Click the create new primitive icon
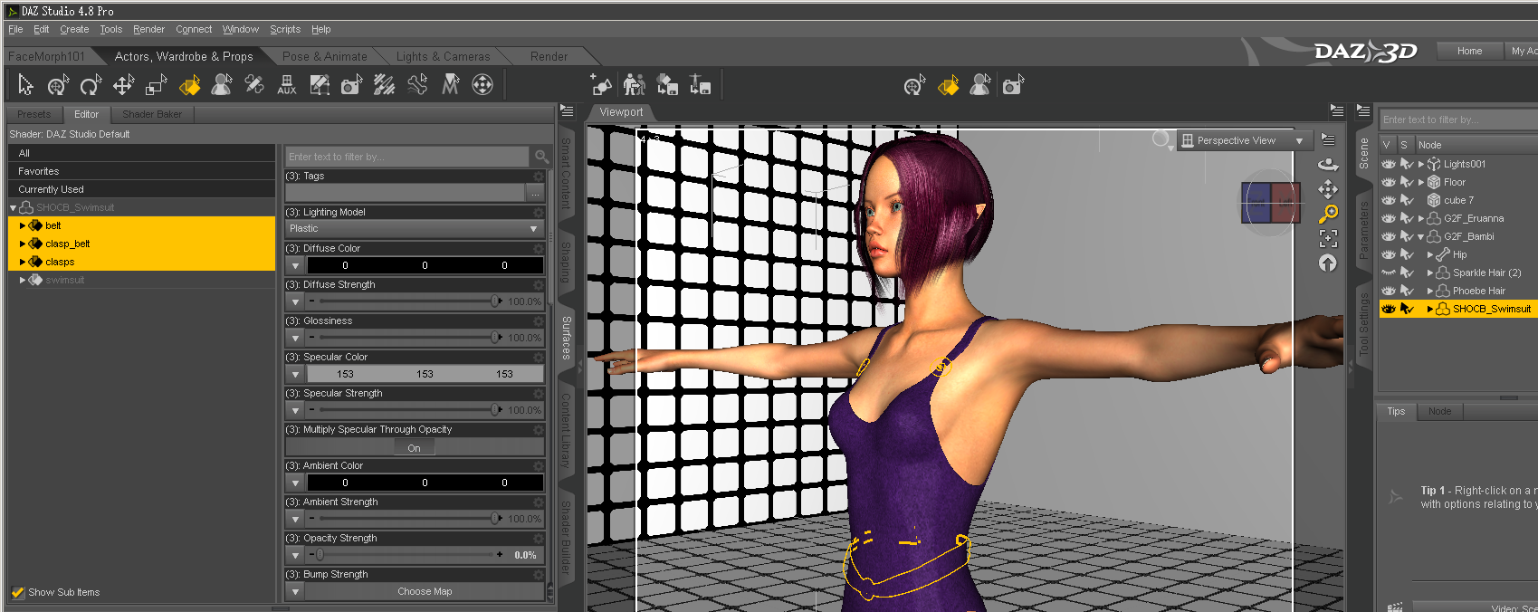The height and width of the screenshot is (612, 1538). pos(601,85)
